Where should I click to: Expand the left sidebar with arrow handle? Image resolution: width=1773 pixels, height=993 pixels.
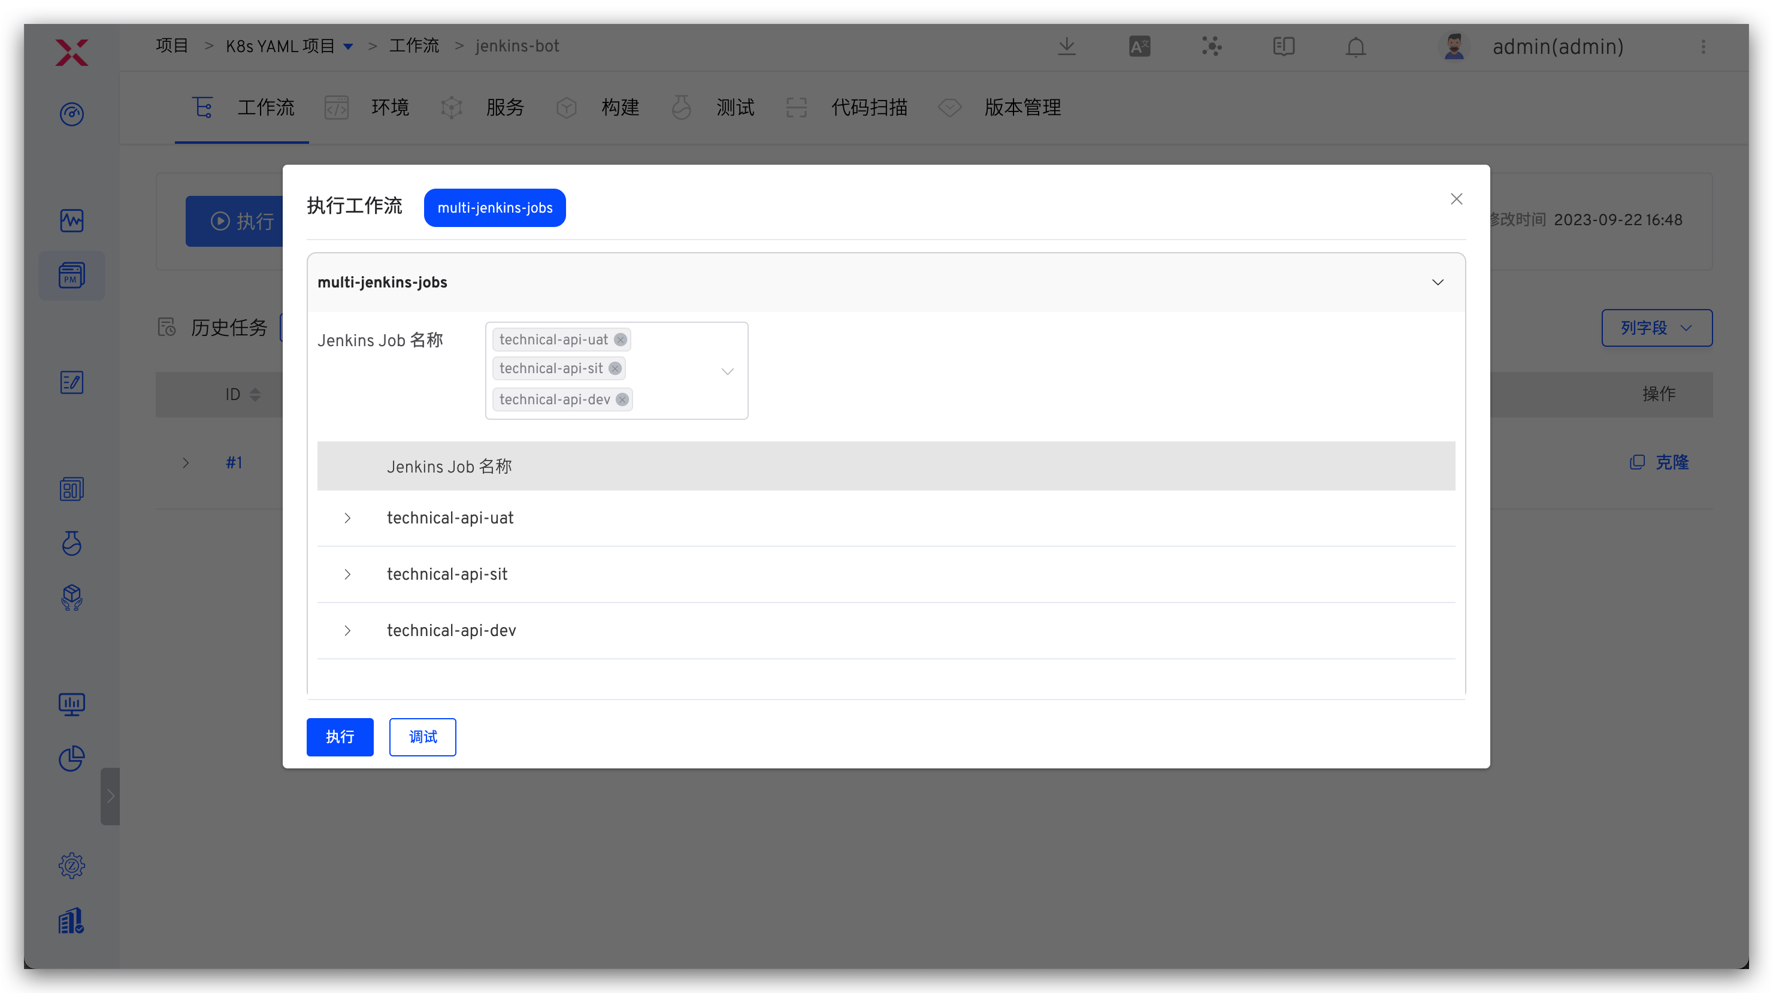click(110, 796)
